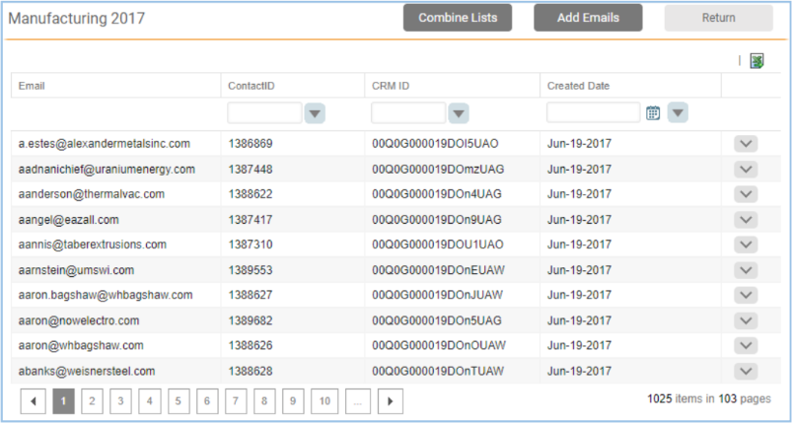Go to the next page arrow
Screen dimensions: 793x423
[x=392, y=400]
